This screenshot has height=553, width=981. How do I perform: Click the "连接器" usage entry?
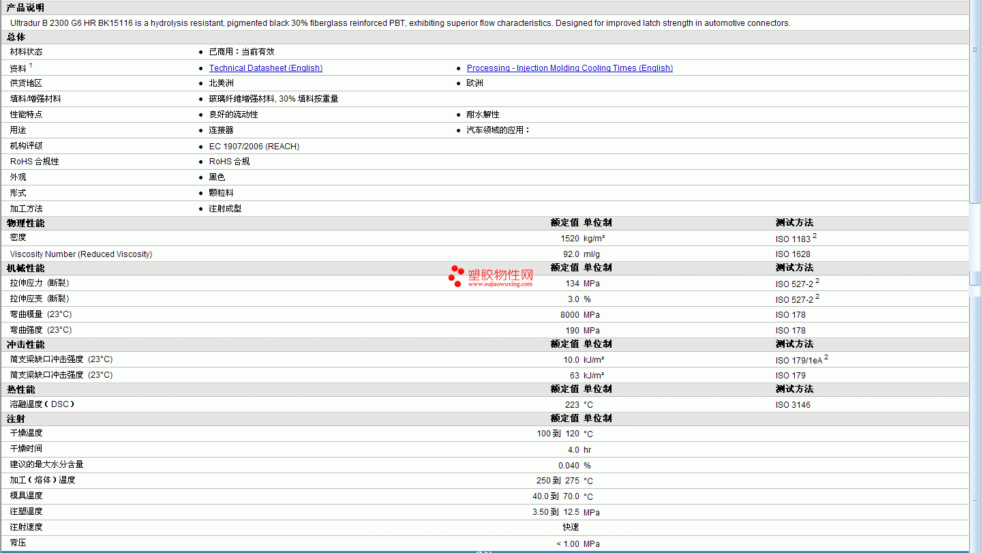[x=222, y=130]
